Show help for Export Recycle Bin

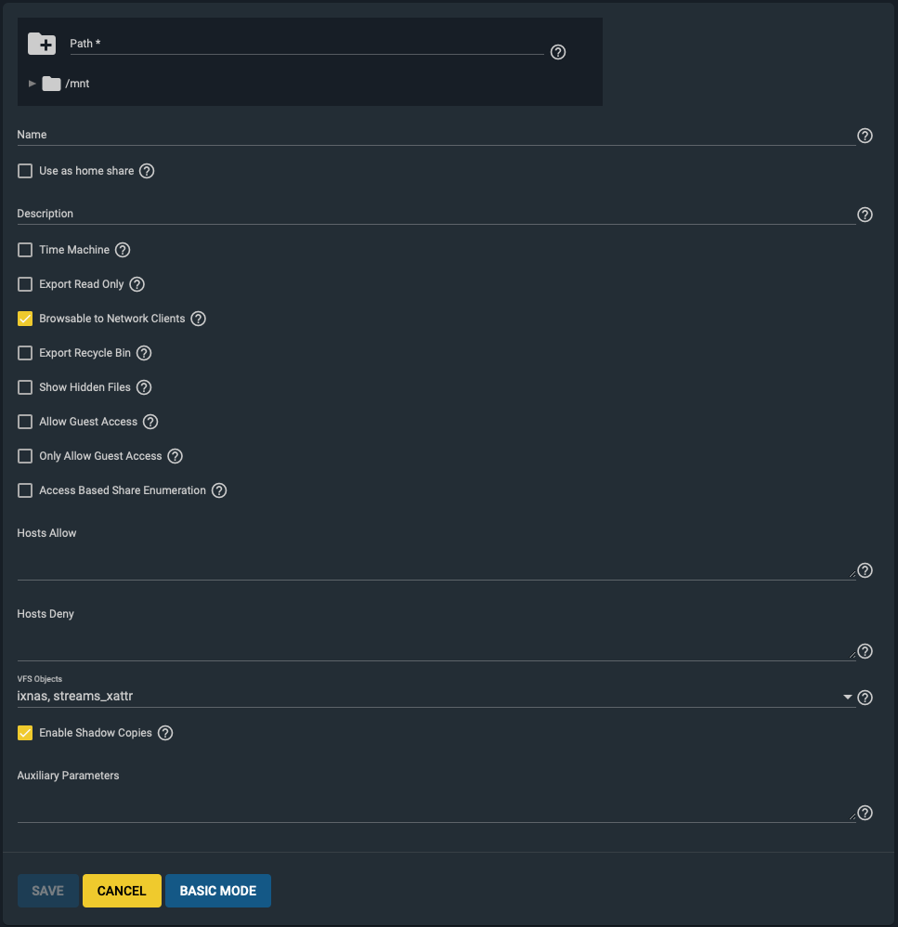coord(144,353)
